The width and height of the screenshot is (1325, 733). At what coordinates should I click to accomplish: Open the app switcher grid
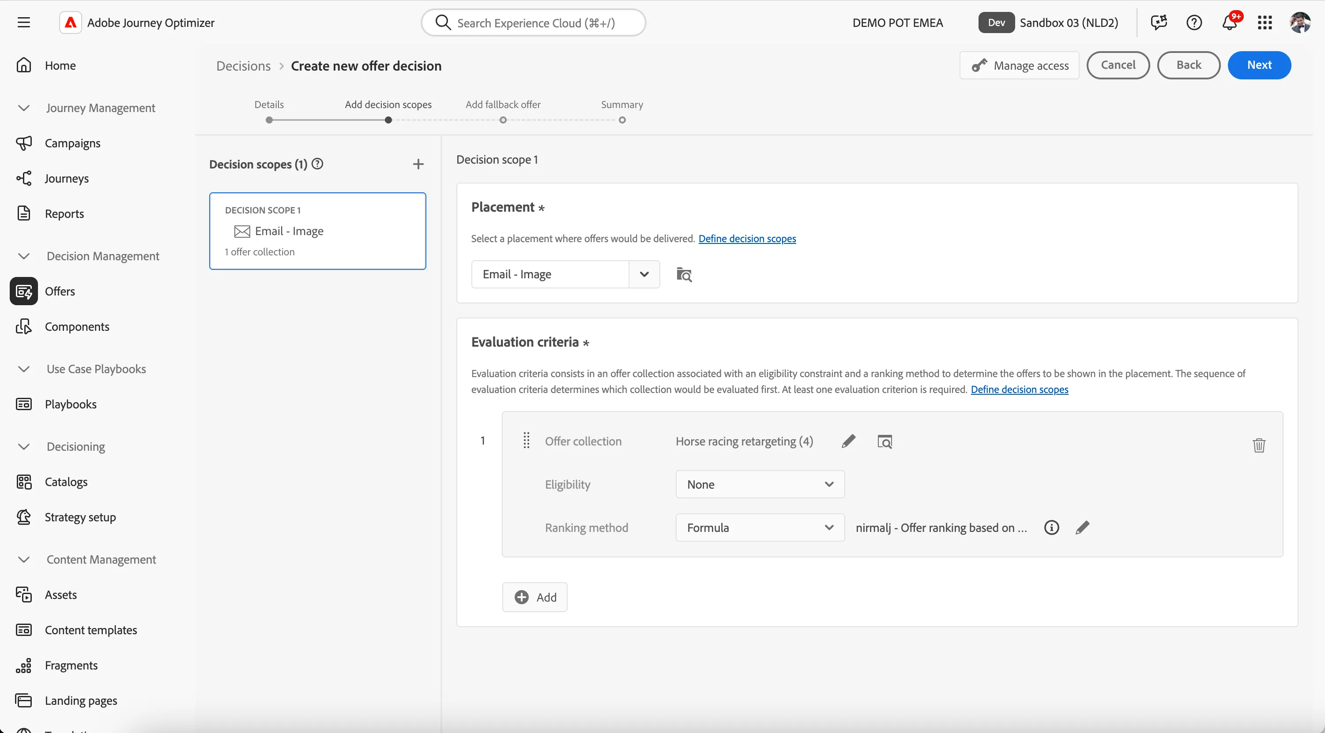tap(1265, 22)
